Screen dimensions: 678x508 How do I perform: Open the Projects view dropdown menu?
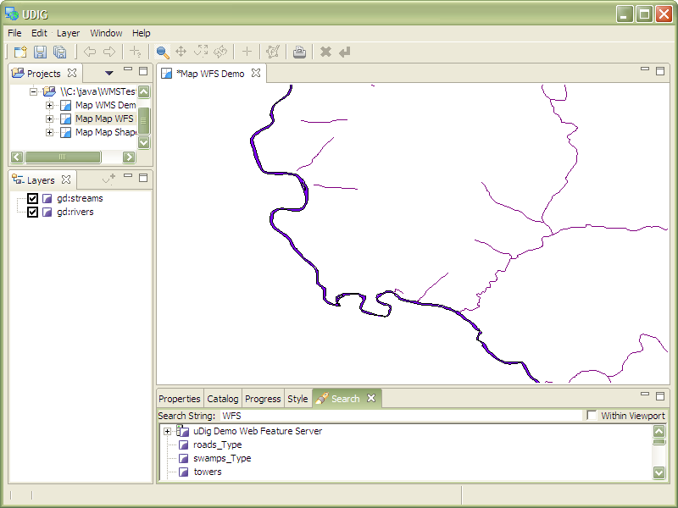point(108,74)
